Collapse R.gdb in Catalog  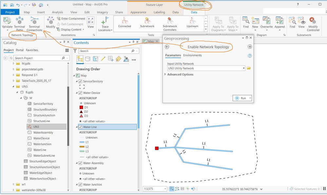pyautogui.click(x=17, y=92)
